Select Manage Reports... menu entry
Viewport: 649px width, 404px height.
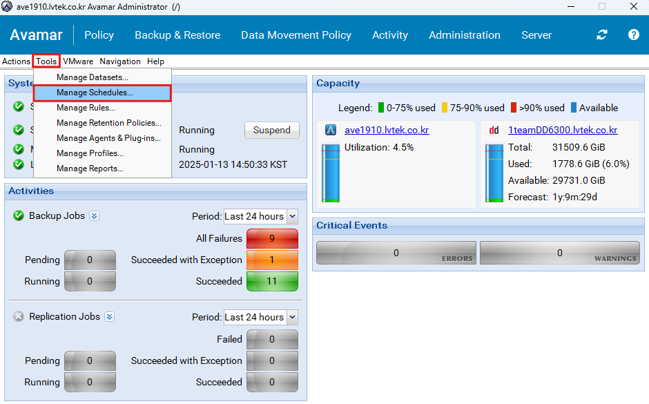click(103, 169)
